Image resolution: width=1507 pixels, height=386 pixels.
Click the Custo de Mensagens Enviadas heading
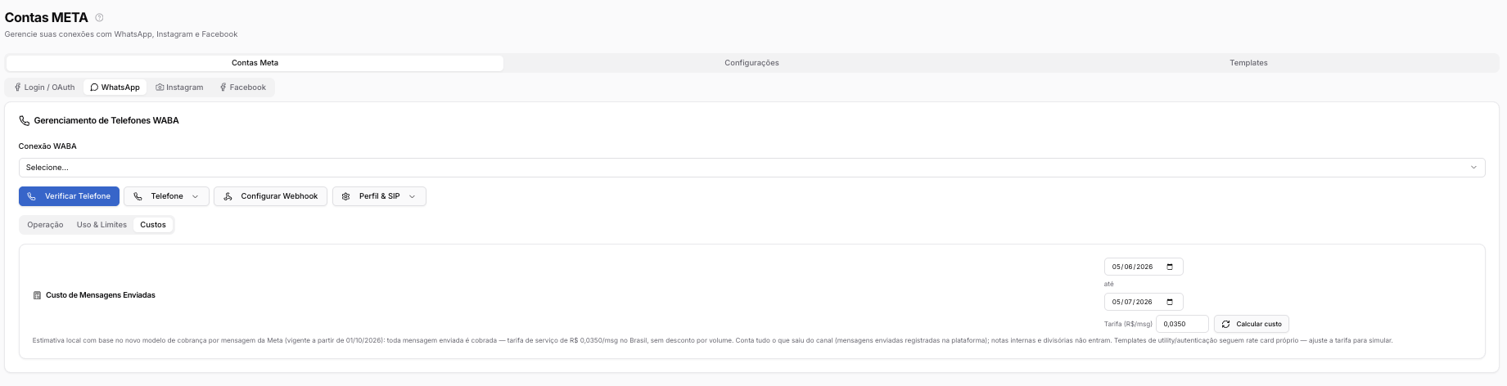click(101, 295)
